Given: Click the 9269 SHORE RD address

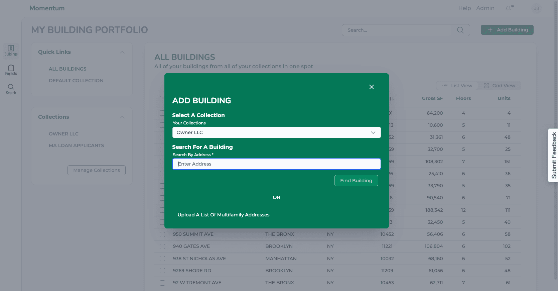Looking at the screenshot, I should (192, 271).
